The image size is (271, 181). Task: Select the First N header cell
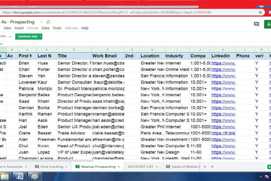click(27, 56)
